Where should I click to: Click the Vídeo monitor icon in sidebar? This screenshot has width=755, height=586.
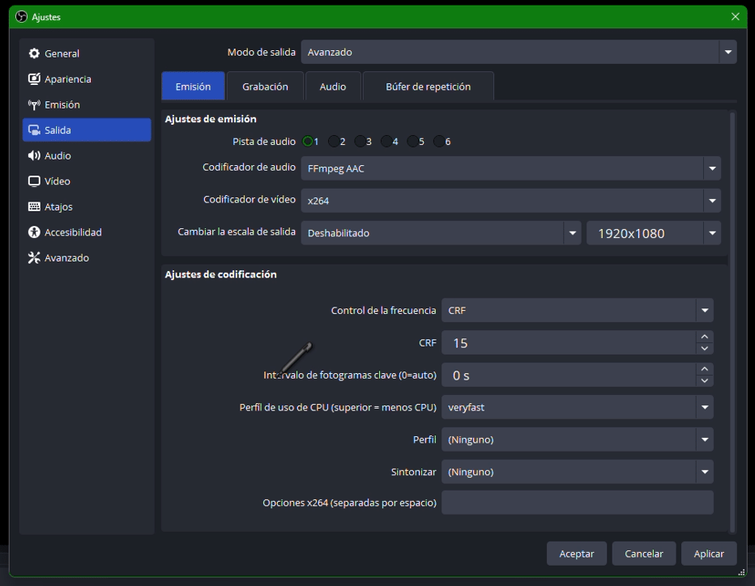coord(34,181)
